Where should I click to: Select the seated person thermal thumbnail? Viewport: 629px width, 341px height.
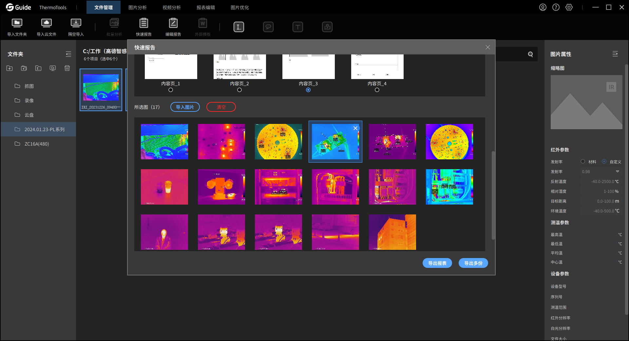pyautogui.click(x=164, y=232)
